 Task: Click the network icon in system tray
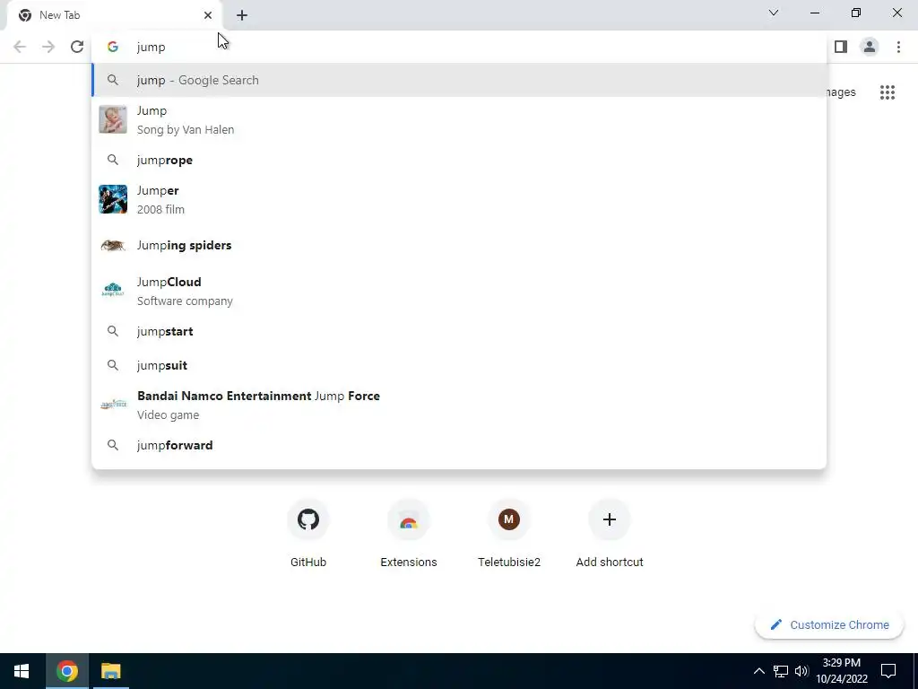click(781, 671)
